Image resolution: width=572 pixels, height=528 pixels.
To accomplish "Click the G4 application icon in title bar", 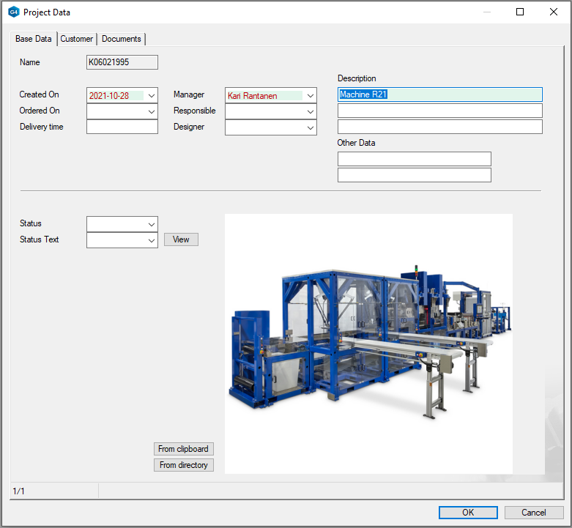I will click(x=13, y=12).
